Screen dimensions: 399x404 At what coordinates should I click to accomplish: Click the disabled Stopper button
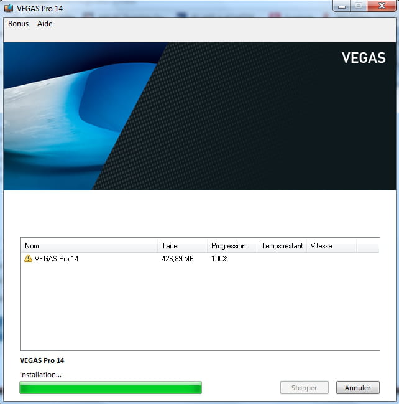[x=305, y=388]
